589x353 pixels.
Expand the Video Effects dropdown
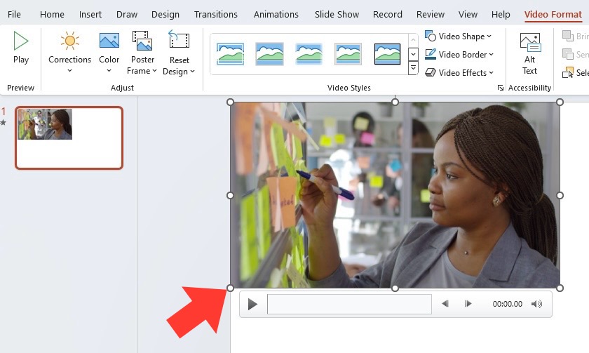point(459,72)
